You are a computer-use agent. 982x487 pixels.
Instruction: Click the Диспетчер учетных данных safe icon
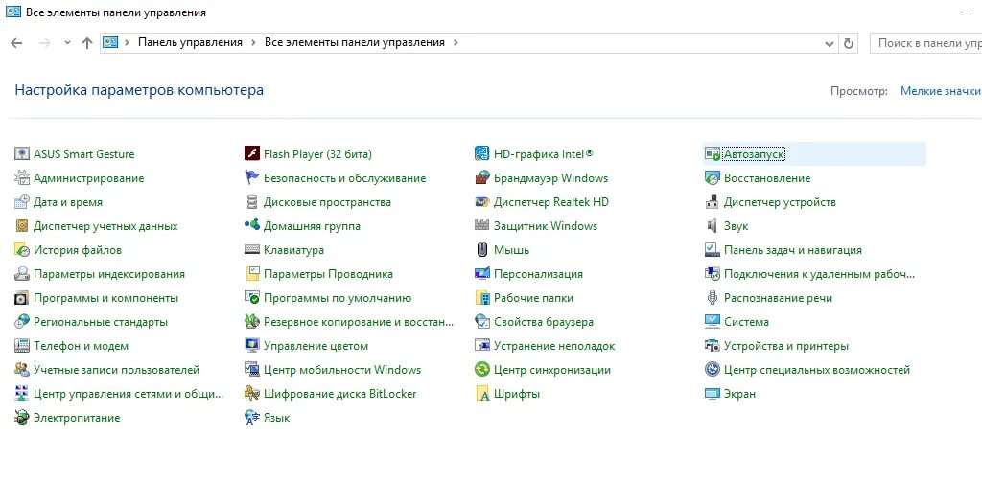(x=22, y=226)
